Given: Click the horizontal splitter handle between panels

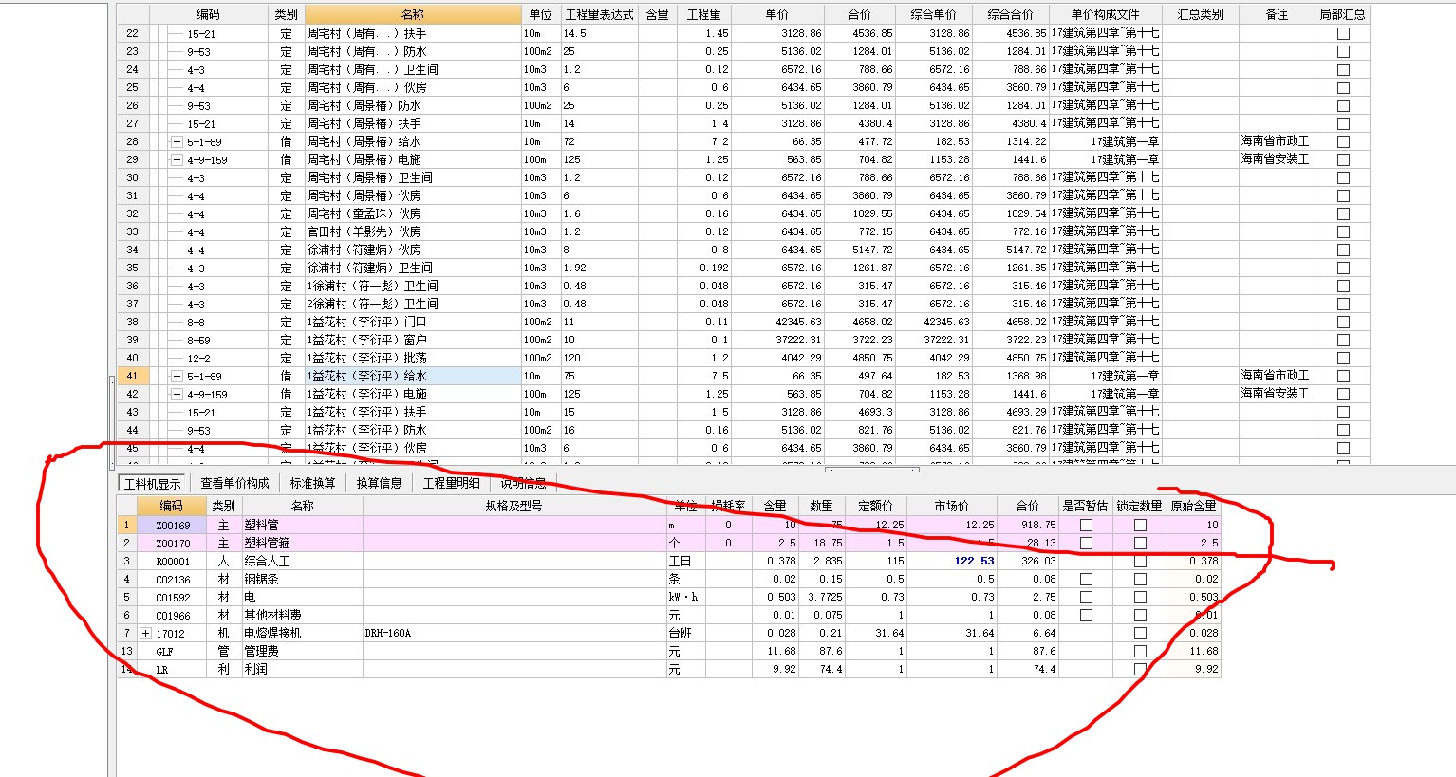Looking at the screenshot, I should click(871, 470).
